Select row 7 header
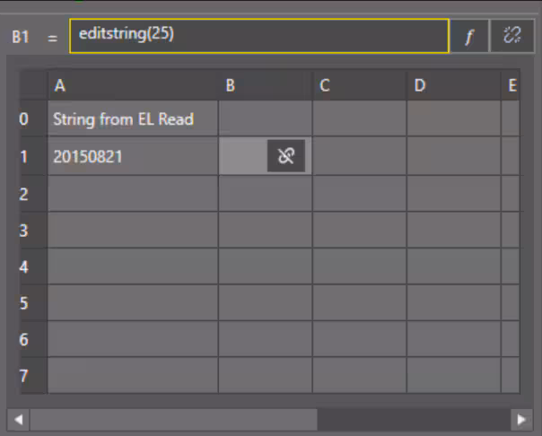542x436 pixels. (x=33, y=376)
